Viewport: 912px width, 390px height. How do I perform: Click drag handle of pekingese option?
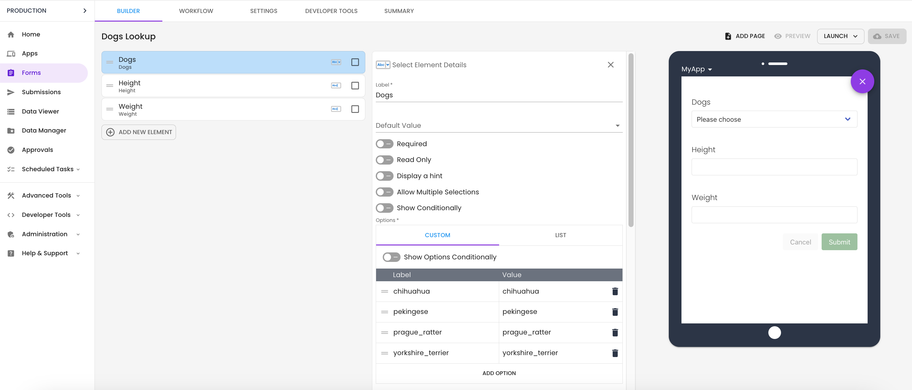(x=384, y=312)
